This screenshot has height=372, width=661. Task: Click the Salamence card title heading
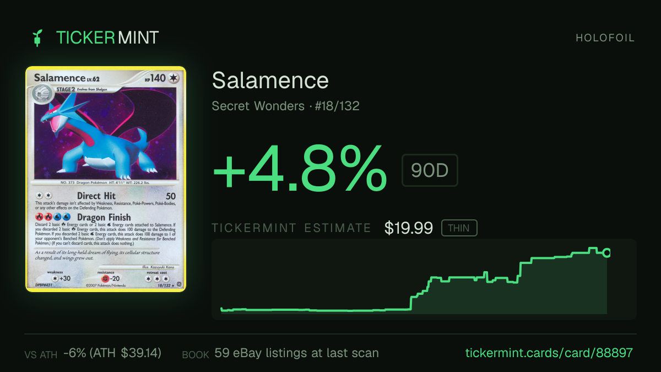[x=270, y=80]
